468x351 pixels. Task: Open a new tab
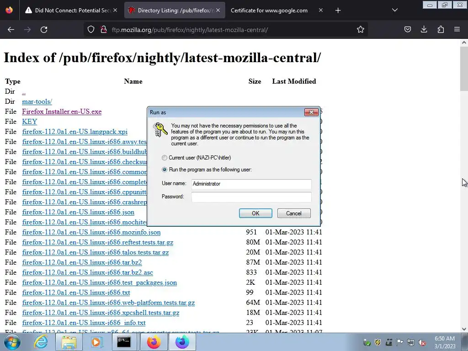[338, 11]
